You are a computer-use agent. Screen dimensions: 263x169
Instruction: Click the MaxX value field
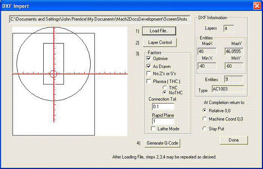coord(207,51)
